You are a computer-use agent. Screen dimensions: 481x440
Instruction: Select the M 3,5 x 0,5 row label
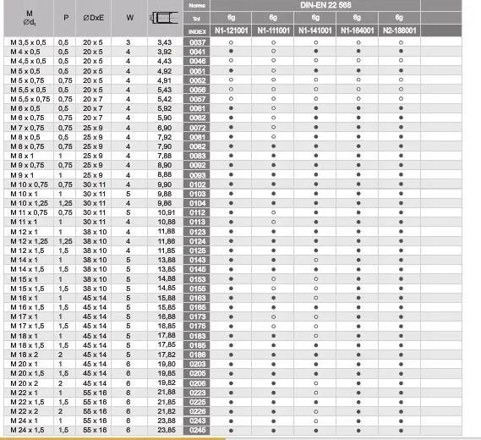28,42
